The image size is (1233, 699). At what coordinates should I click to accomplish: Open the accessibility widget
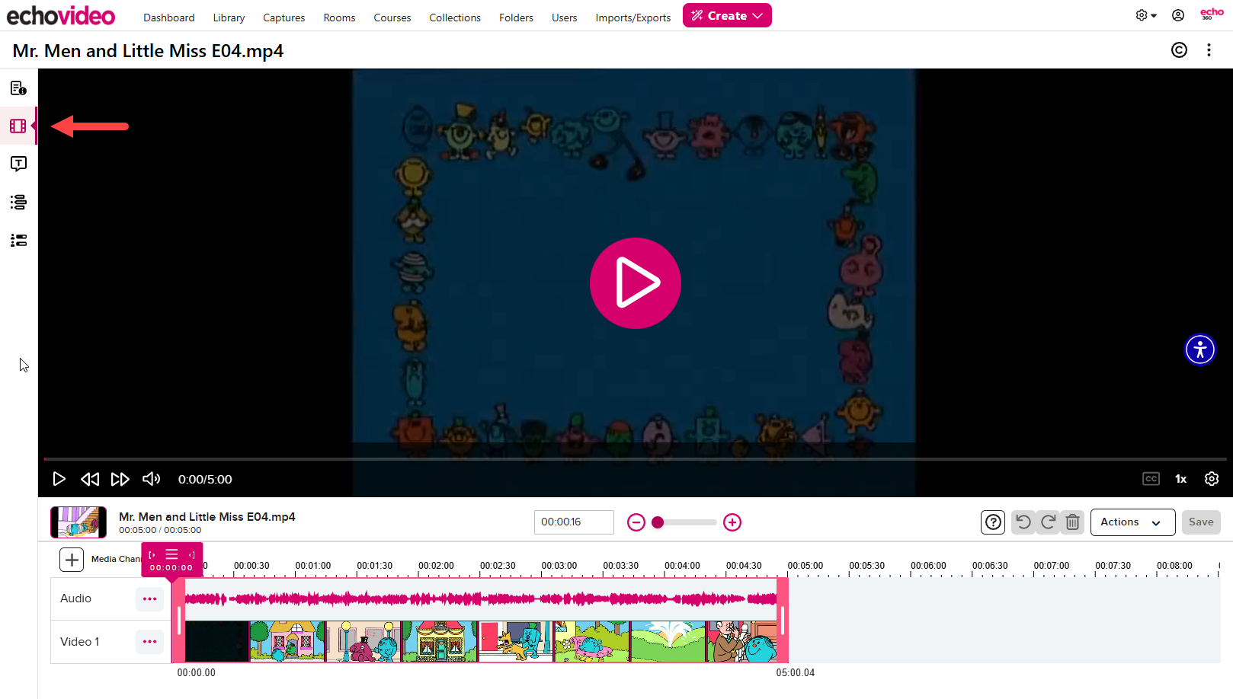pos(1200,349)
